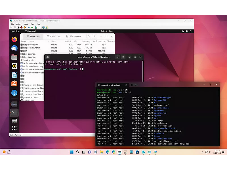Screen dimensions: 227x170
Task: Open Ubuntu Software from the dock
Action: (14, 84)
